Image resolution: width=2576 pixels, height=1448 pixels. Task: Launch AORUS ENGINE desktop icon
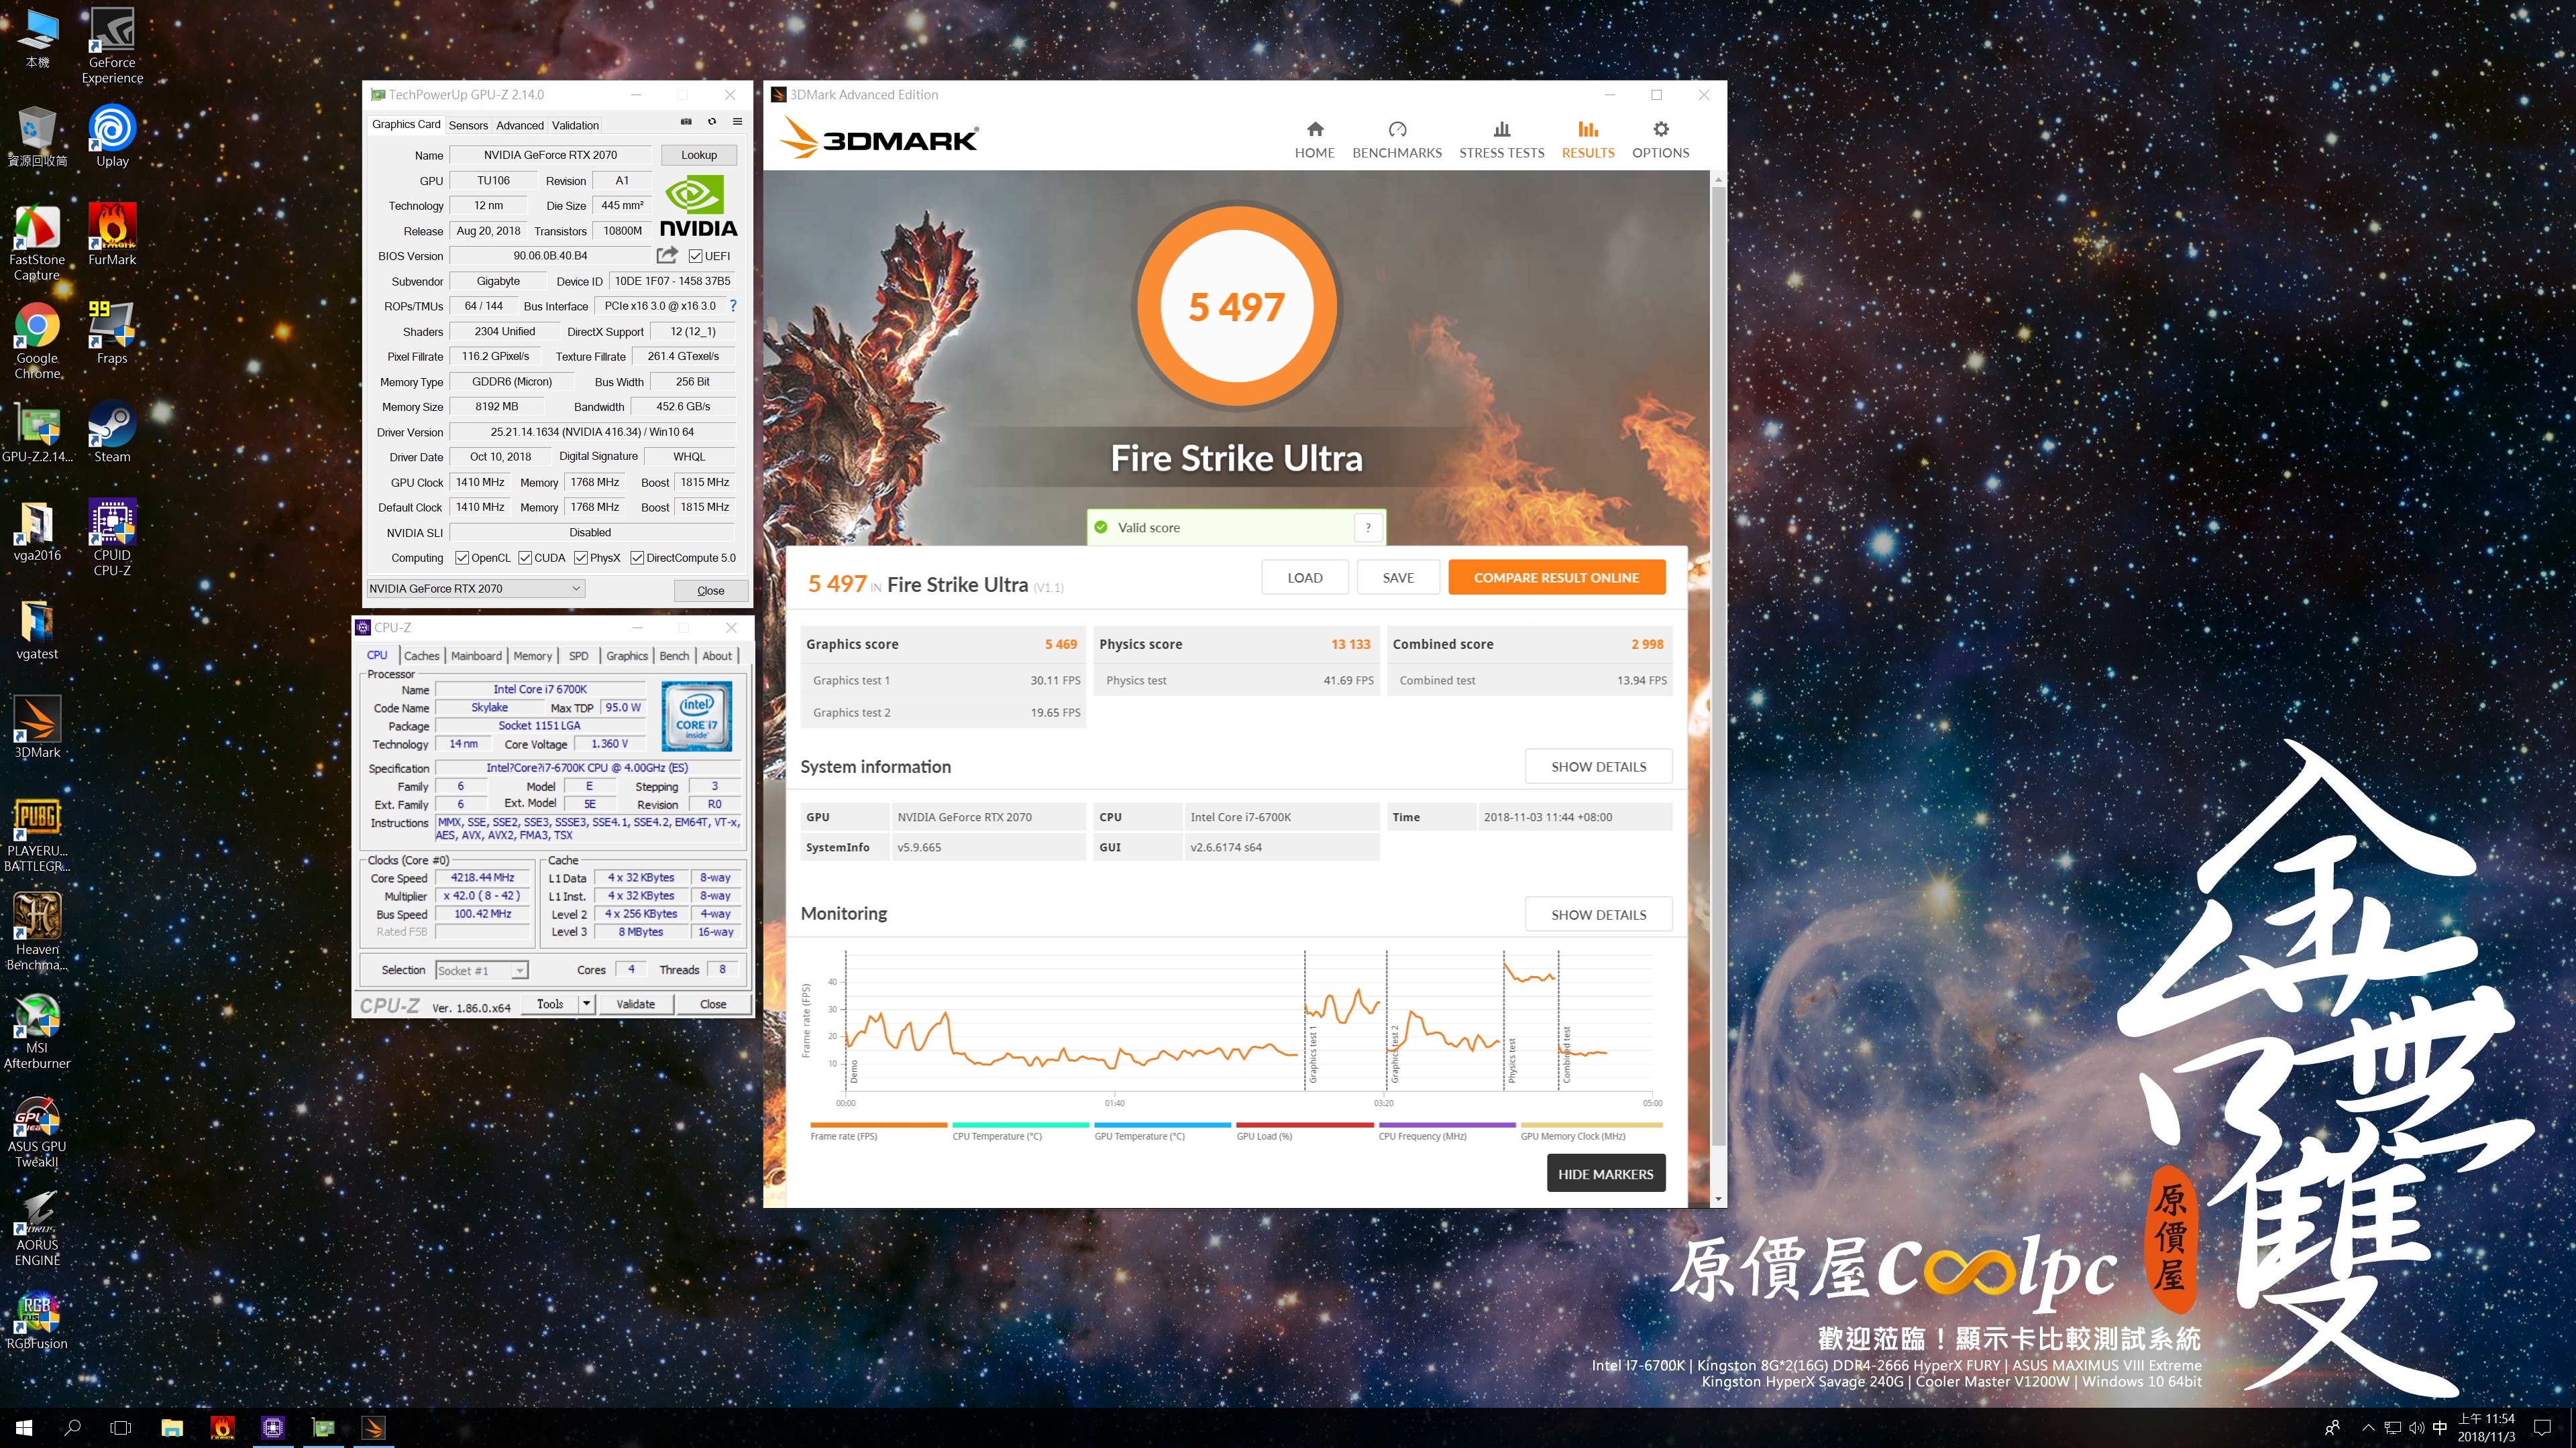click(x=37, y=1228)
